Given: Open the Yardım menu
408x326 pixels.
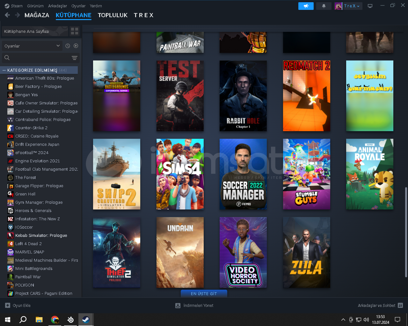Looking at the screenshot, I should click(x=96, y=6).
